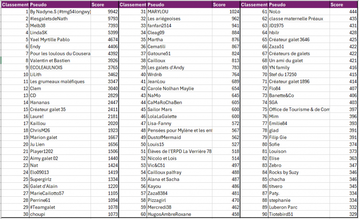Click the cell 'MarieCailotto57'
This screenshot has height=219, width=359.
click(x=60, y=193)
